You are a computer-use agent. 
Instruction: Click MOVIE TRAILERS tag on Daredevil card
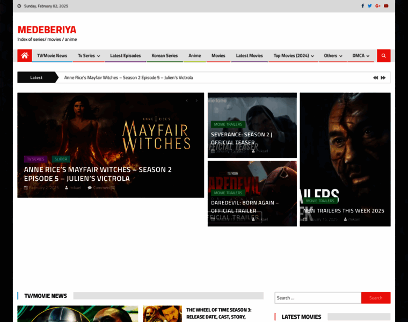pyautogui.click(x=228, y=193)
